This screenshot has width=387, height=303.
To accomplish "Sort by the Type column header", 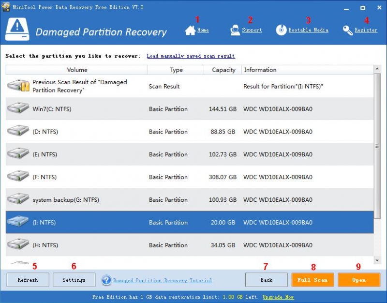I will [176, 70].
